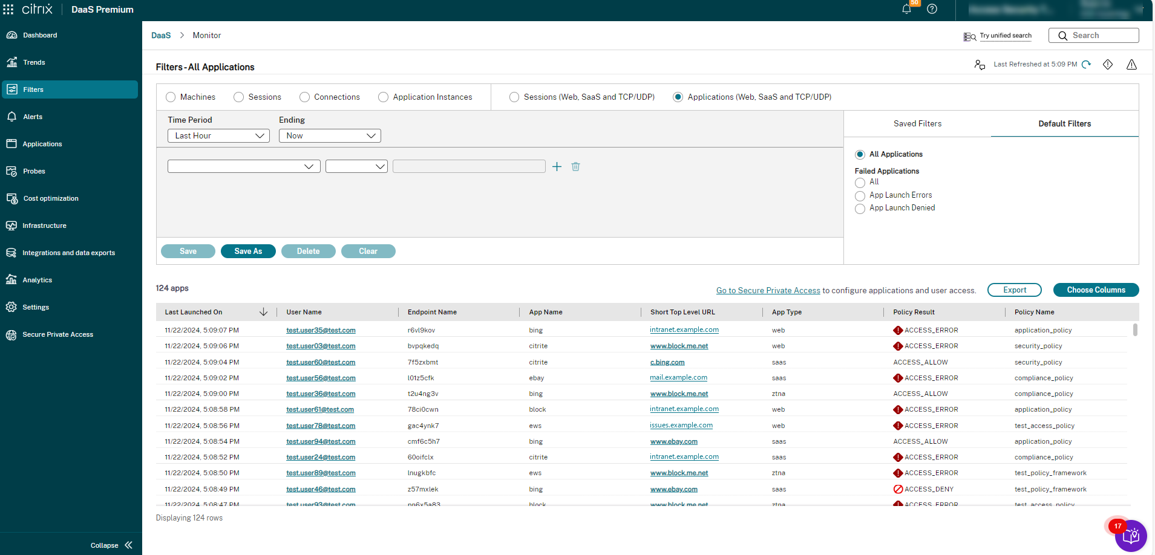Open the help question mark icon
The height and width of the screenshot is (555, 1155).
click(x=932, y=9)
